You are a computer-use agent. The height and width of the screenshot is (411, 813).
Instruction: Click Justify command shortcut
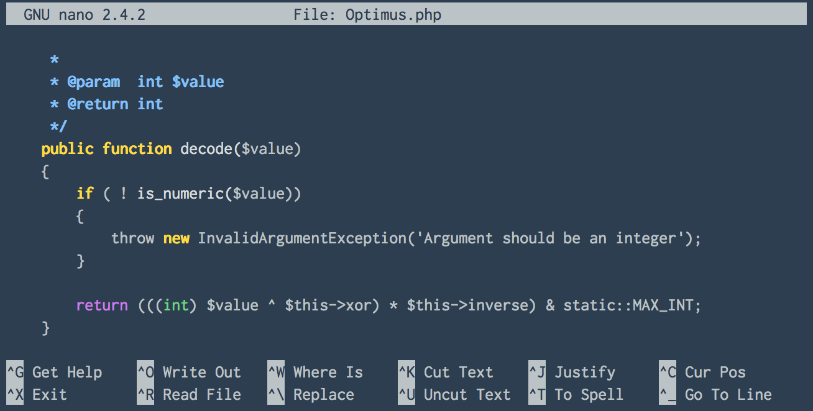[x=584, y=372]
